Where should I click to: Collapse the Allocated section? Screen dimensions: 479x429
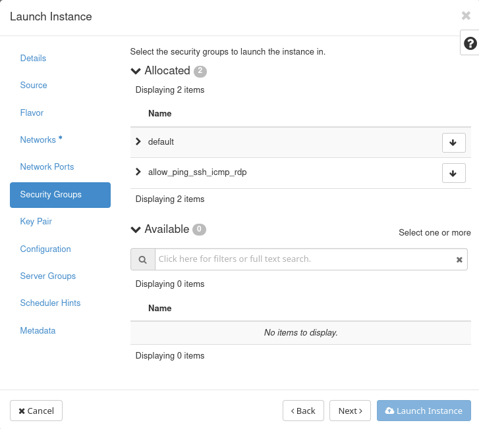pyautogui.click(x=136, y=71)
